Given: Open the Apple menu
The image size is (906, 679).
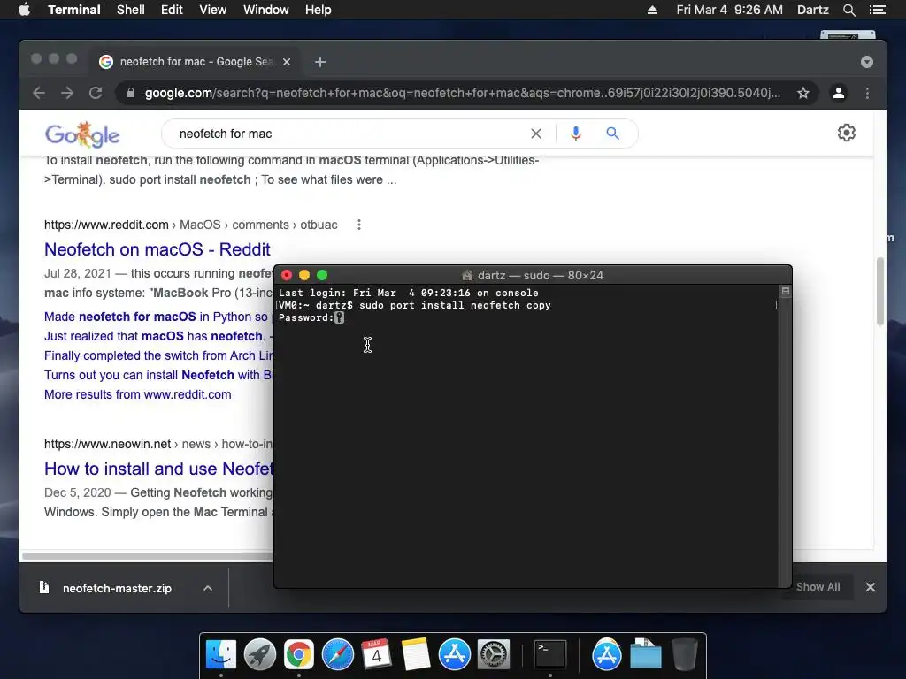Looking at the screenshot, I should coord(24,10).
